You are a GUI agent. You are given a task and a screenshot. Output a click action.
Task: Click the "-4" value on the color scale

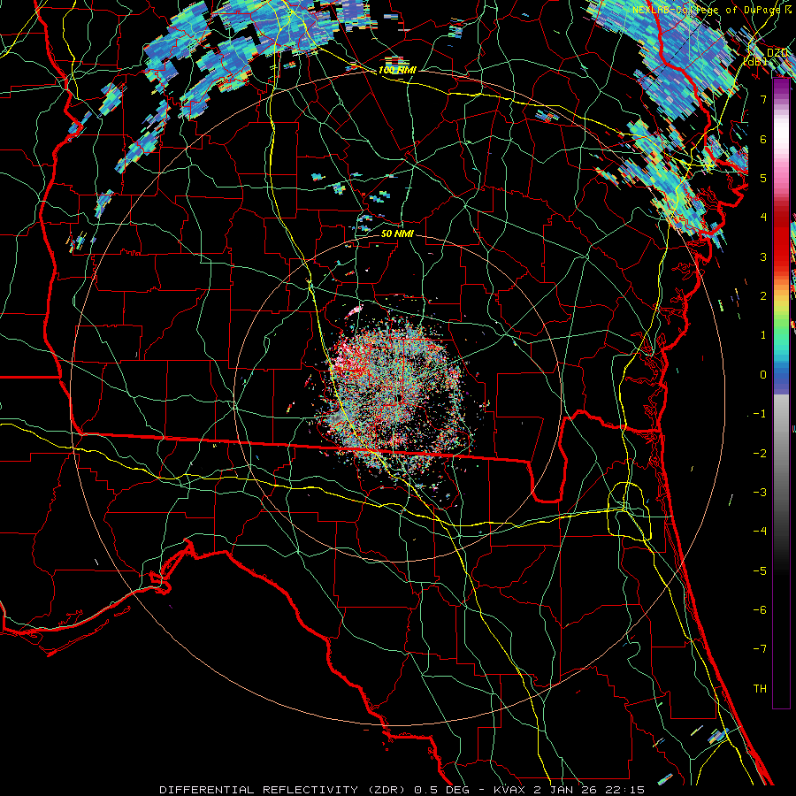(760, 532)
